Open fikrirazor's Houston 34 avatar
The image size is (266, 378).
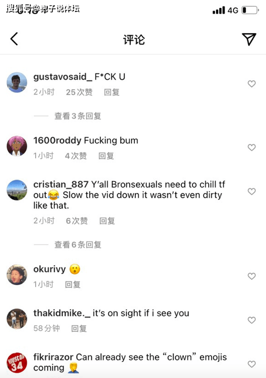[17, 363]
